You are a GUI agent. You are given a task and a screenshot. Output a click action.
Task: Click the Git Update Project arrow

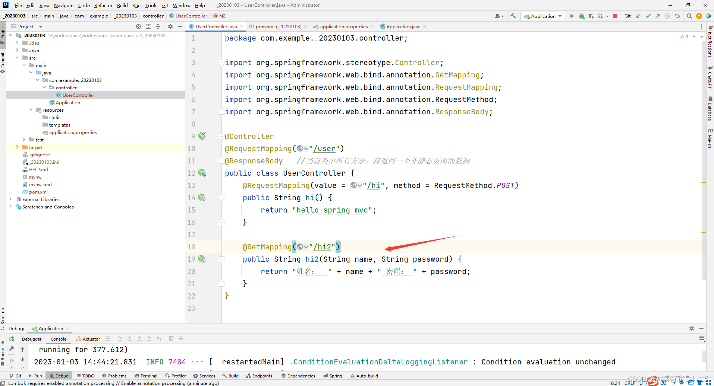pyautogui.click(x=638, y=16)
